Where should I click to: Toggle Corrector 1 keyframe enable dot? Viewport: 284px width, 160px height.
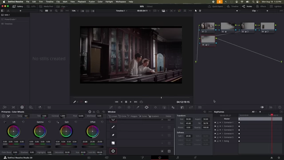215,123
